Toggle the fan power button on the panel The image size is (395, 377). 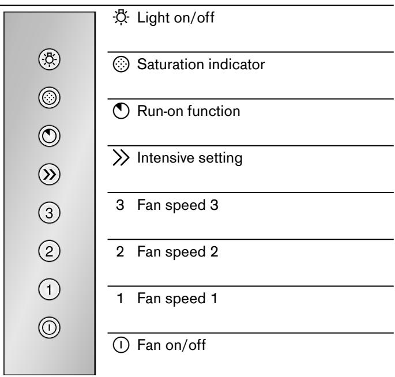(x=50, y=327)
